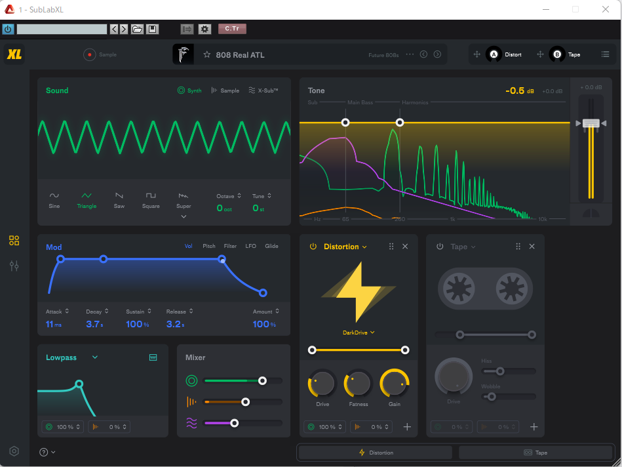Screen dimensions: 622x467
Task: Click the move handle next to Tape macro
Action: [x=540, y=54]
